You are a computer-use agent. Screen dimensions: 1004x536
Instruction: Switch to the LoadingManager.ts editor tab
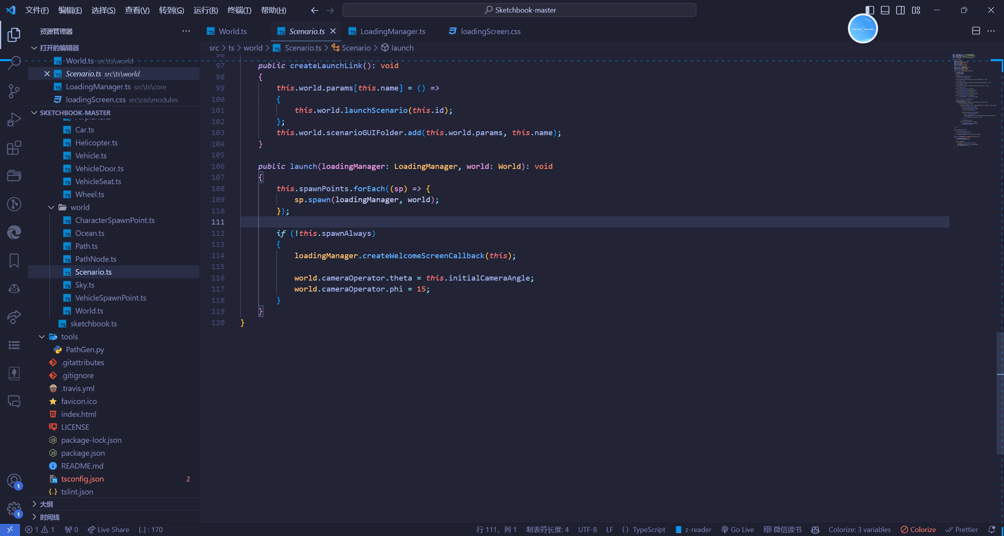tap(392, 31)
